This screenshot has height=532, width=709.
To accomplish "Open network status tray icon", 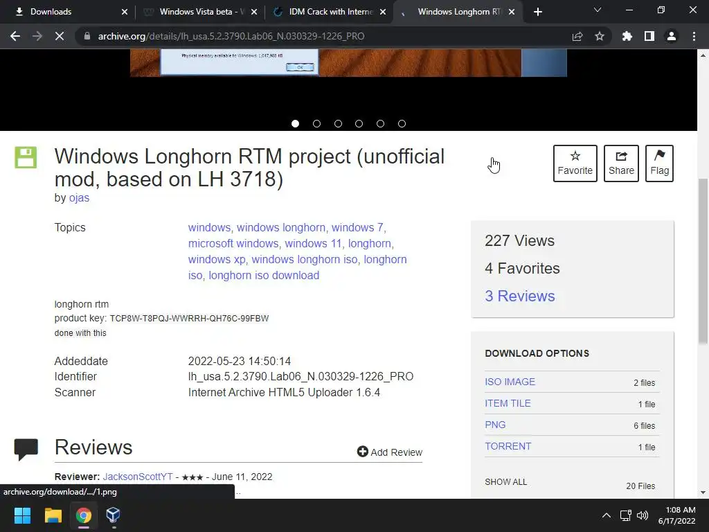I will 625,515.
